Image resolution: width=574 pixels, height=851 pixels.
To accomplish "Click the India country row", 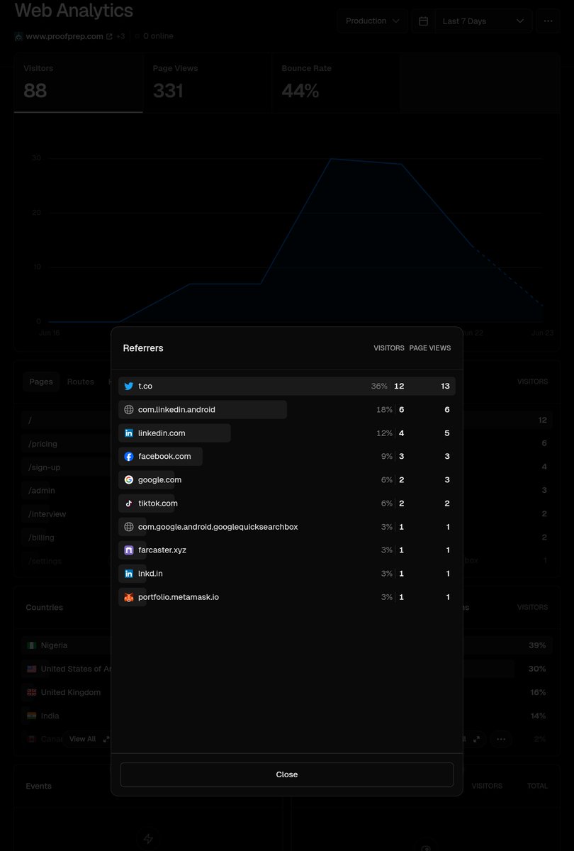I will [67, 716].
